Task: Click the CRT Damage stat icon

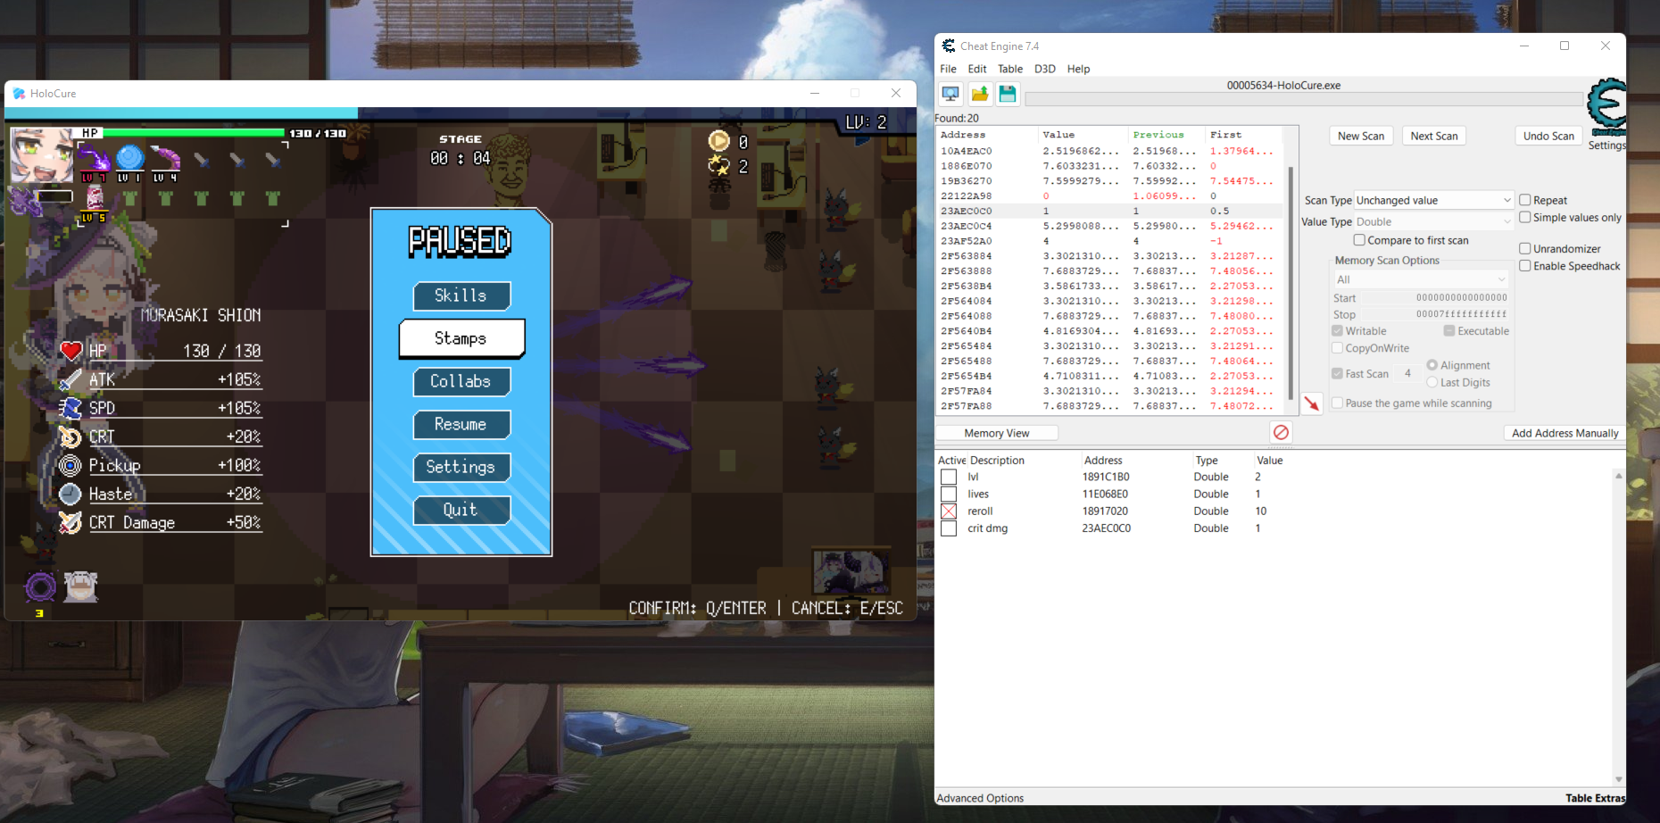Action: 70,522
